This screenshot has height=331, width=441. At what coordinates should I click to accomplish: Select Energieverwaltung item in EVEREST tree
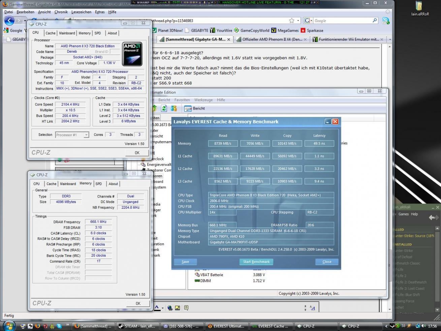tap(156, 164)
